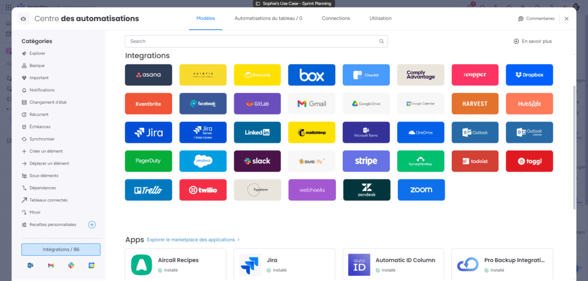The image size is (588, 281).
Task: Open the Toggl integration tile
Action: pyautogui.click(x=529, y=161)
